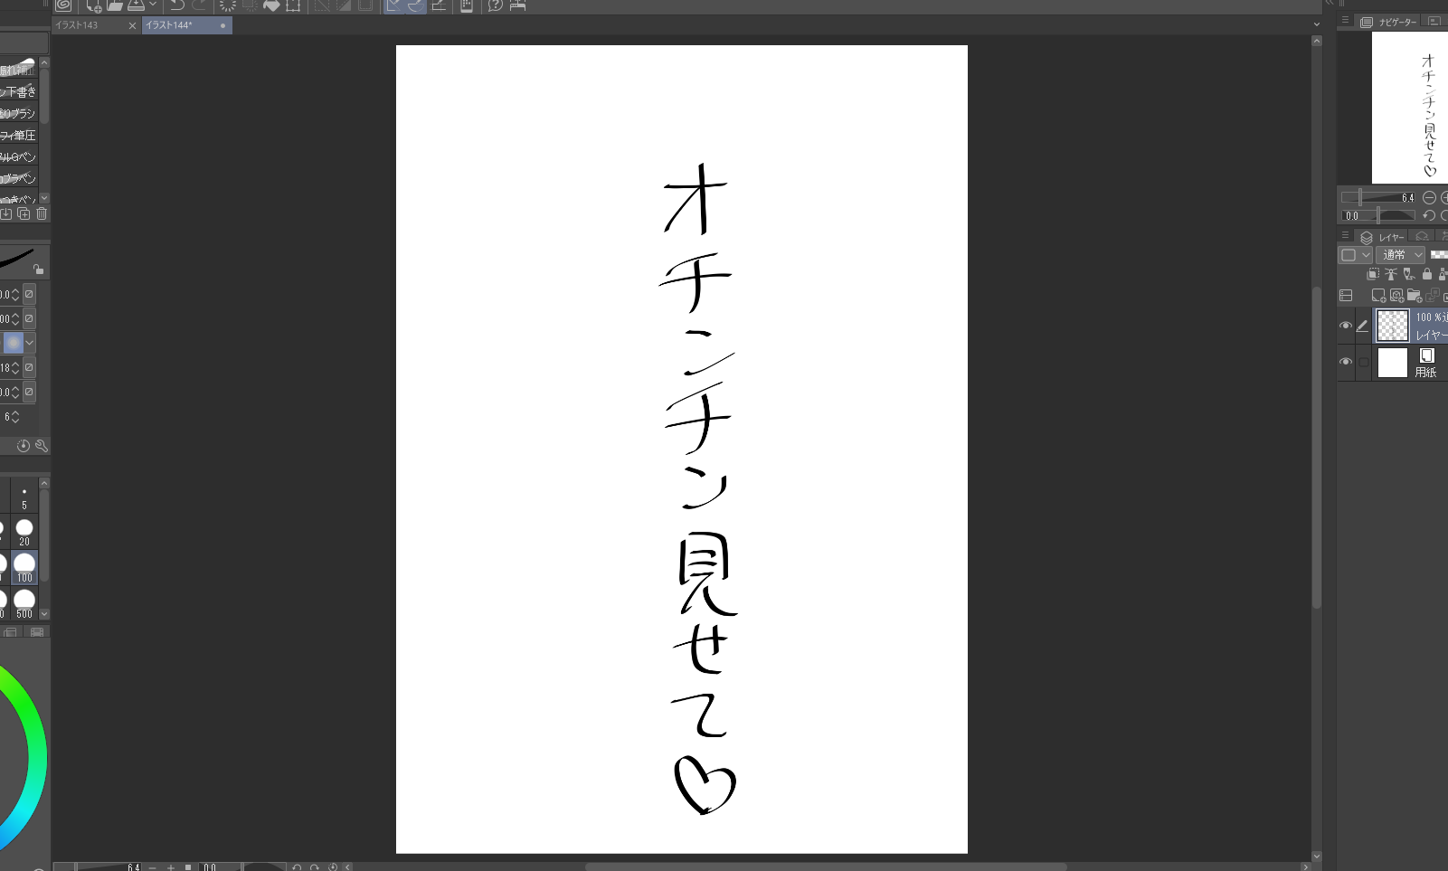Create a new vector layer
1448x871 pixels.
coord(1396,296)
